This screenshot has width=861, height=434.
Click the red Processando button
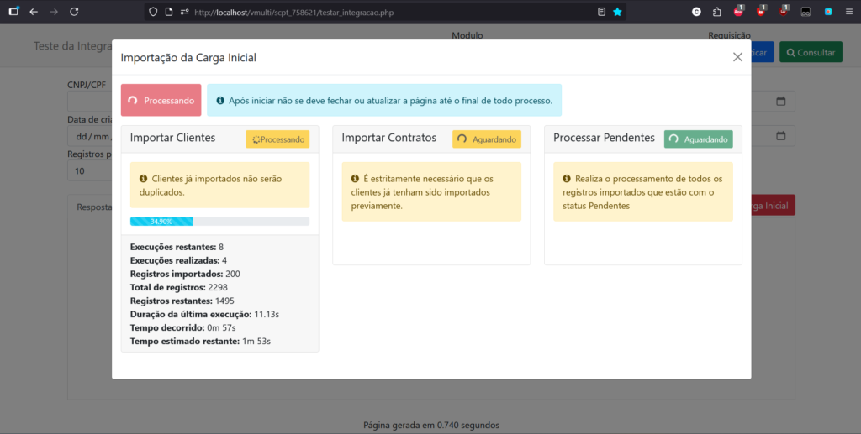[x=161, y=100]
